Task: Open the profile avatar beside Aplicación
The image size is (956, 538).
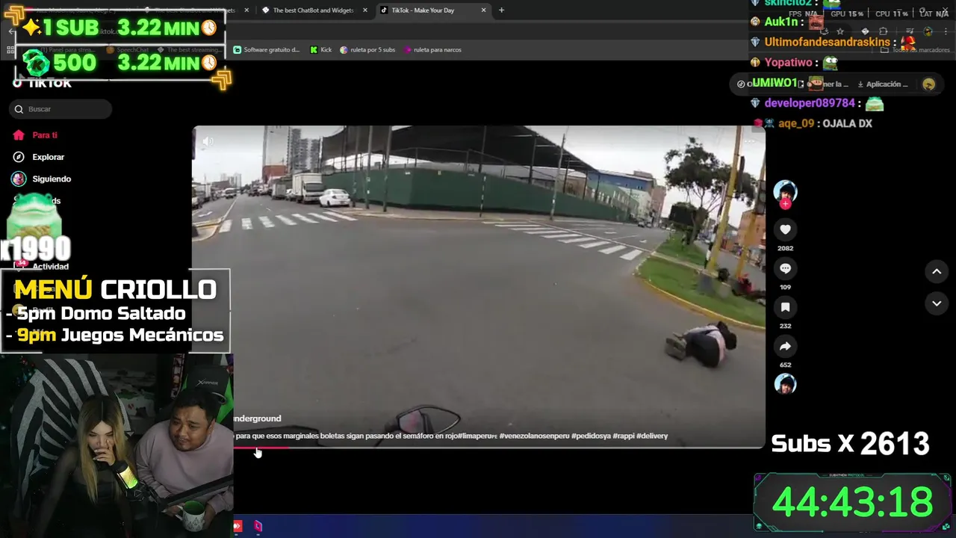Action: pos(929,84)
